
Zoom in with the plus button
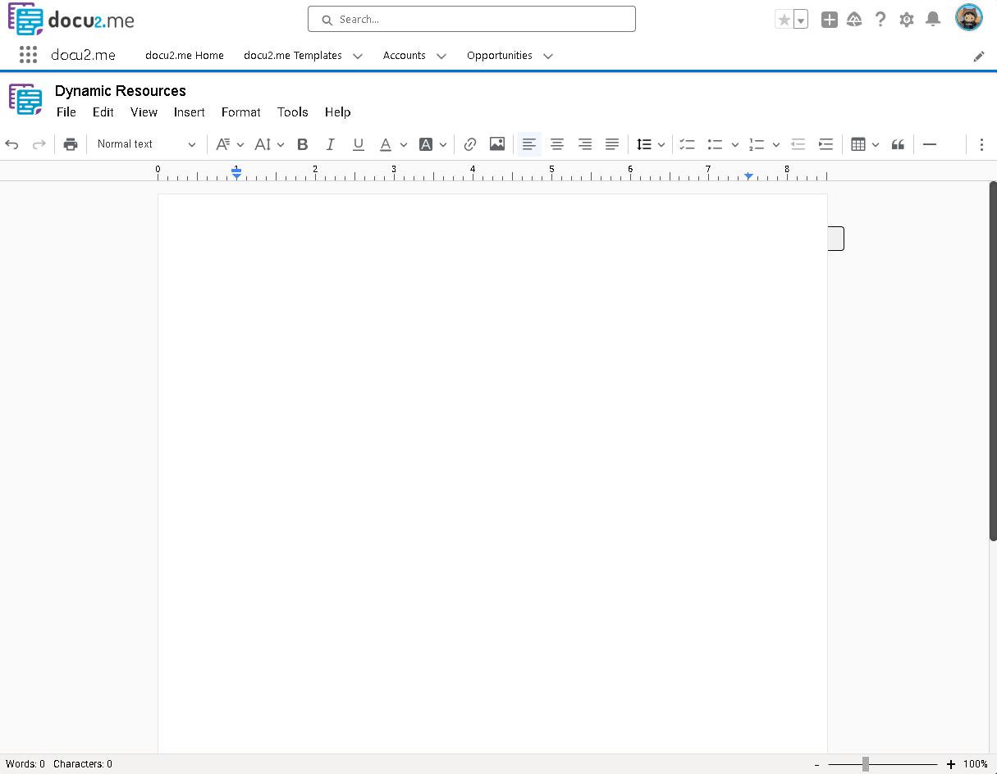[x=951, y=764]
